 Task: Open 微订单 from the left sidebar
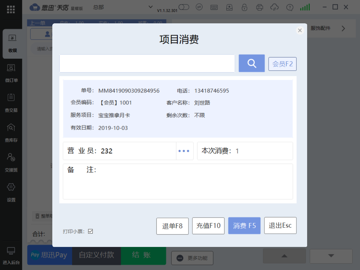11,73
